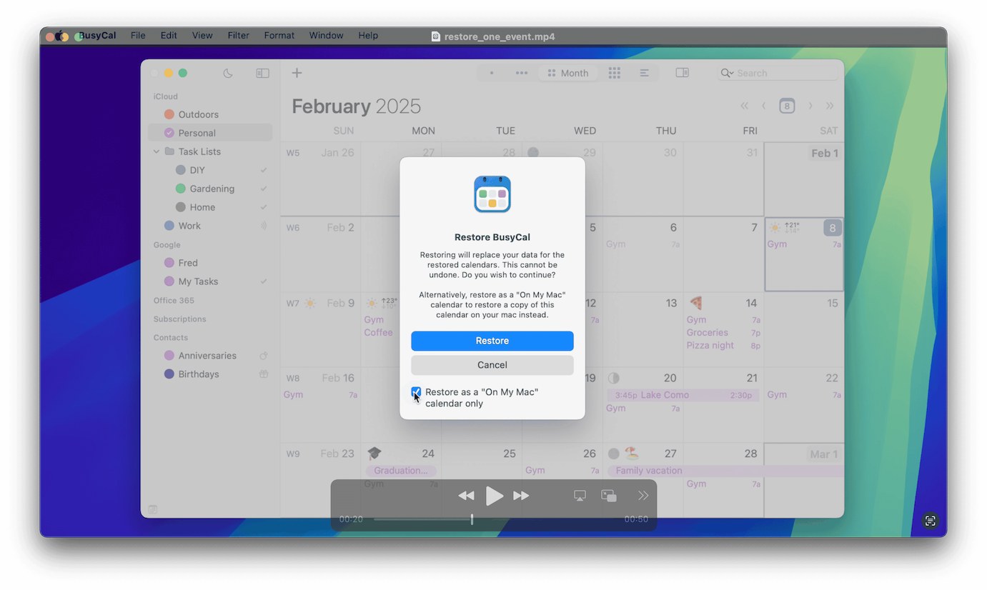Open the AirPlay icon in player controls
This screenshot has width=987, height=590.
tap(580, 496)
